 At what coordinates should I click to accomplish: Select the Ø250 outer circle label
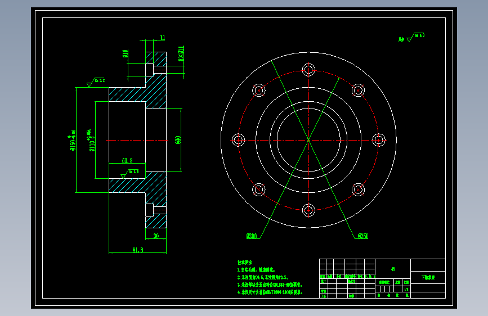(x=363, y=236)
